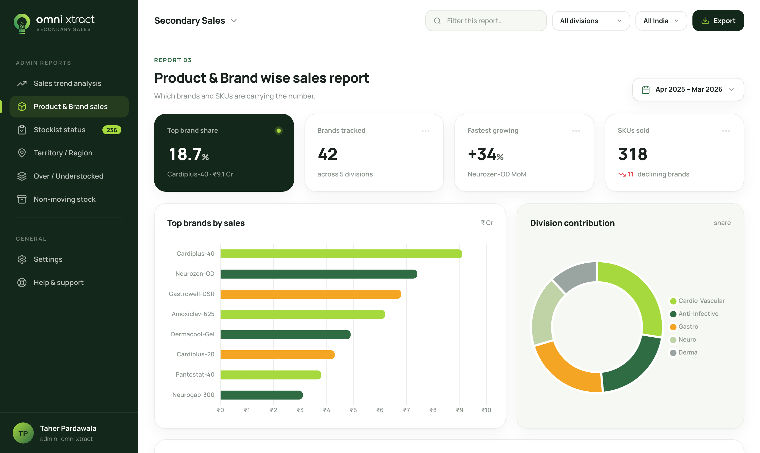Screen dimensions: 760x453
Task: Click the Stockist status clipboard icon
Action: [x=22, y=130]
